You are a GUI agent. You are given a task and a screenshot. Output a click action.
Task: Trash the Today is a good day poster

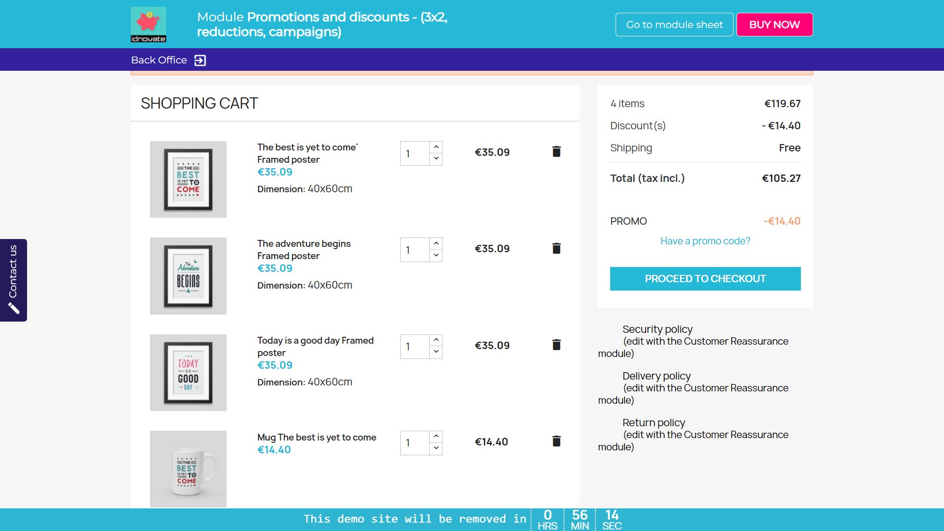coord(556,345)
